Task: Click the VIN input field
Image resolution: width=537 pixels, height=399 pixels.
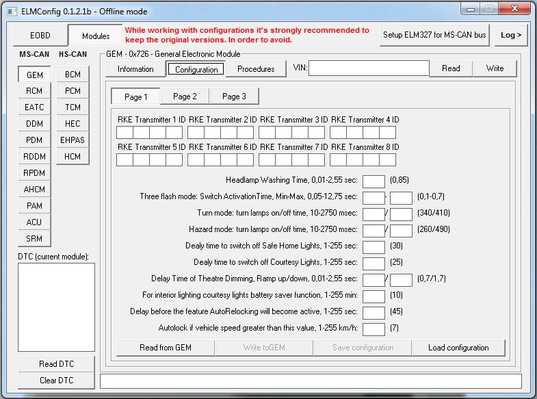Action: coord(369,68)
